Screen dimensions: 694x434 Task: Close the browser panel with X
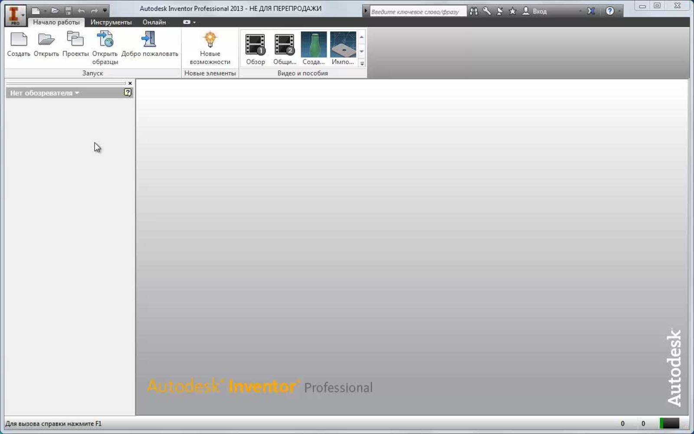point(130,83)
